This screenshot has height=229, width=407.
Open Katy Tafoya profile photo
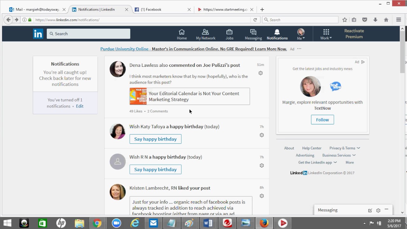(118, 131)
